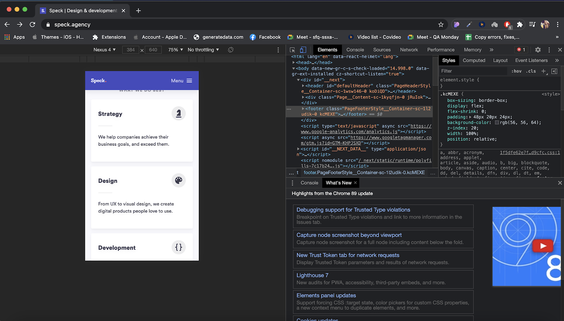
Task: Rotate the device viewport icon
Action: 231,50
